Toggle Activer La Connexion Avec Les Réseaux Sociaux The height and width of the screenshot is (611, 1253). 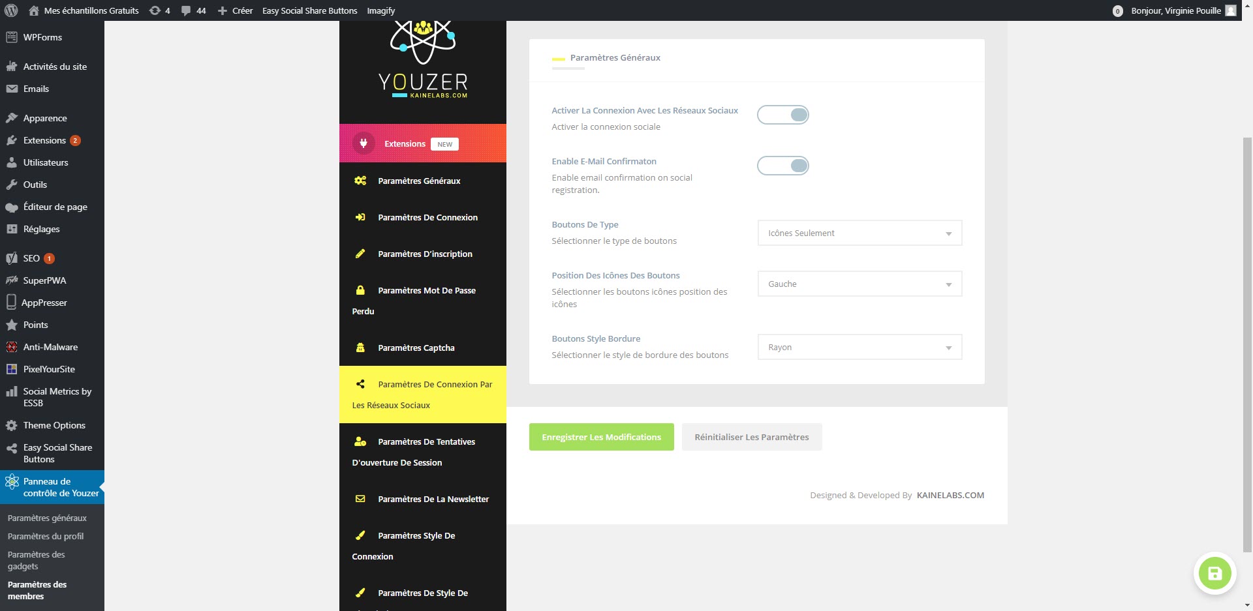(x=783, y=115)
